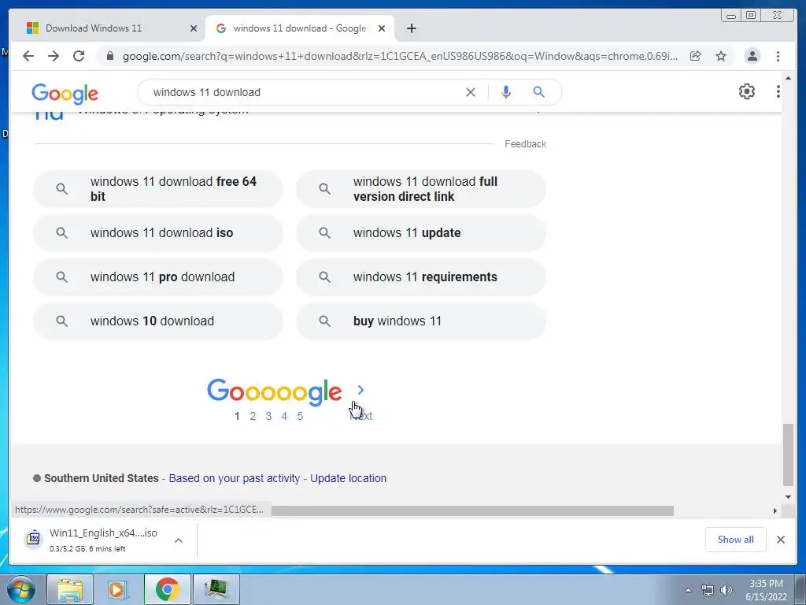Click the browser forward arrow

pos(54,56)
